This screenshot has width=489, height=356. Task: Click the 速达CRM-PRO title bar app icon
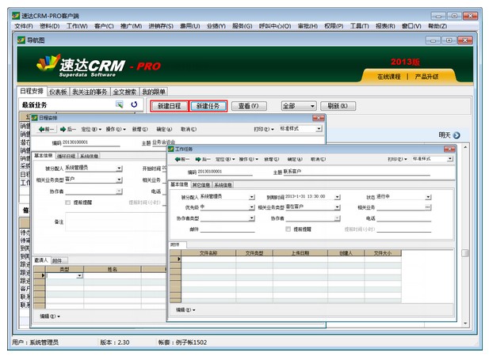(16, 16)
